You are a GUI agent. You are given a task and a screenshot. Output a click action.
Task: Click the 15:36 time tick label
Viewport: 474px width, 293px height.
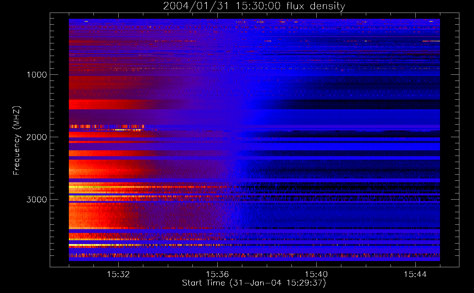[x=217, y=275]
